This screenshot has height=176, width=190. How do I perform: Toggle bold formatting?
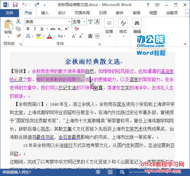pyautogui.click(x=28, y=29)
